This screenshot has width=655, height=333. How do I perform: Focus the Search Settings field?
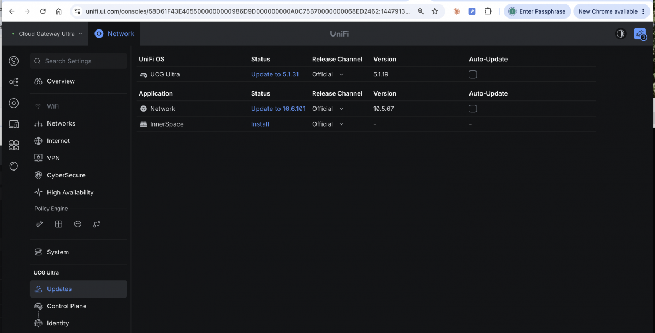pyautogui.click(x=78, y=61)
